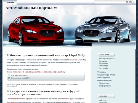This screenshot has height=103, width=138.
Task: Open the Удмуртии collision article title
Action: (x=43, y=93)
